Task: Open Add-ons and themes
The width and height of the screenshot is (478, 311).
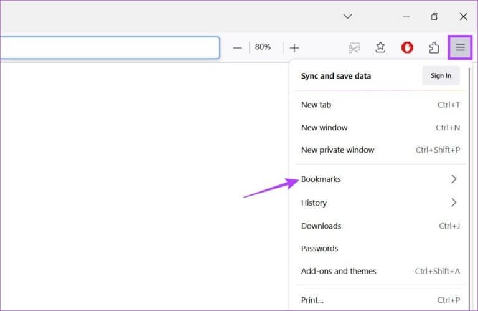Action: click(380, 271)
